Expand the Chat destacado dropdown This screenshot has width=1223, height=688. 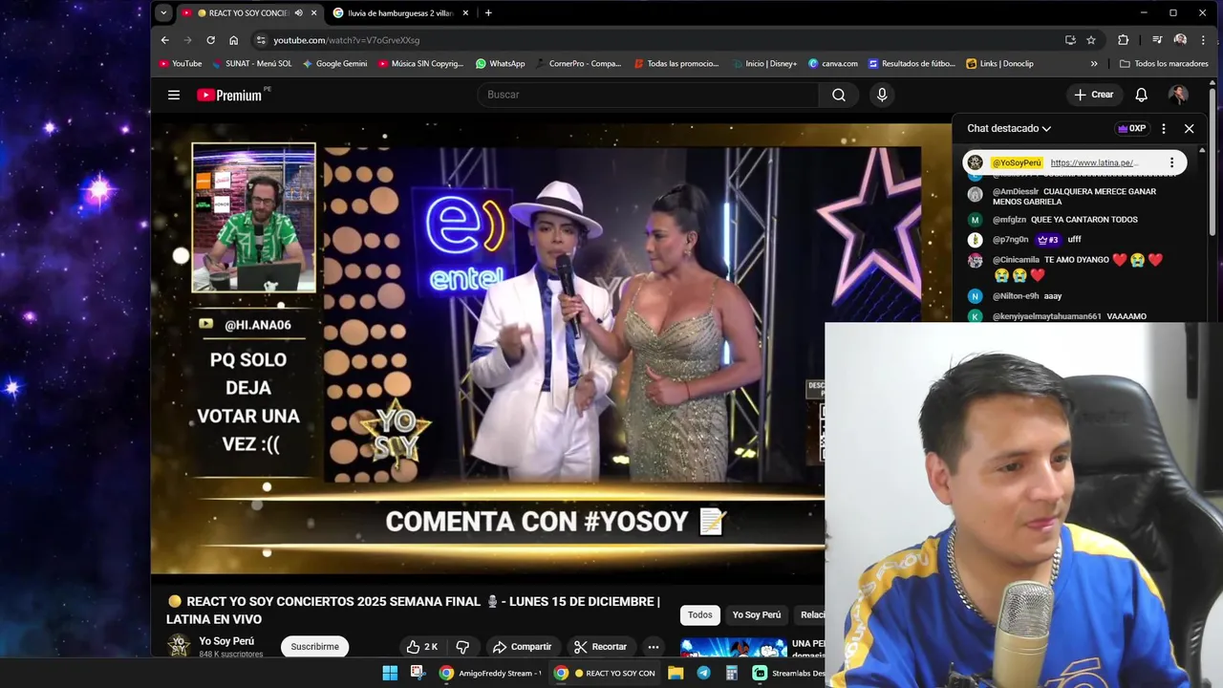tap(1008, 128)
